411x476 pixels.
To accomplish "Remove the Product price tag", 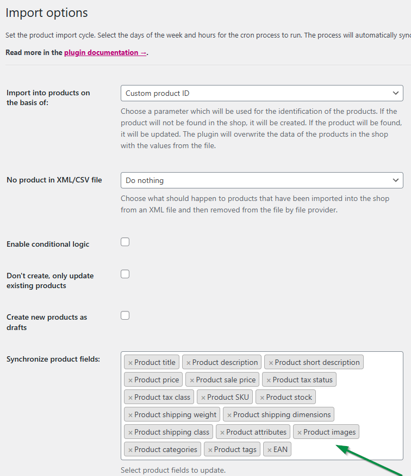I will click(130, 380).
